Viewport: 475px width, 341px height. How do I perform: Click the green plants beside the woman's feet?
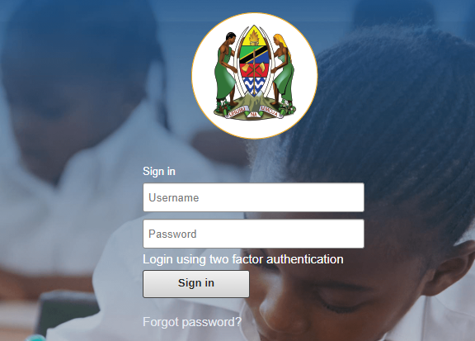[x=287, y=107]
